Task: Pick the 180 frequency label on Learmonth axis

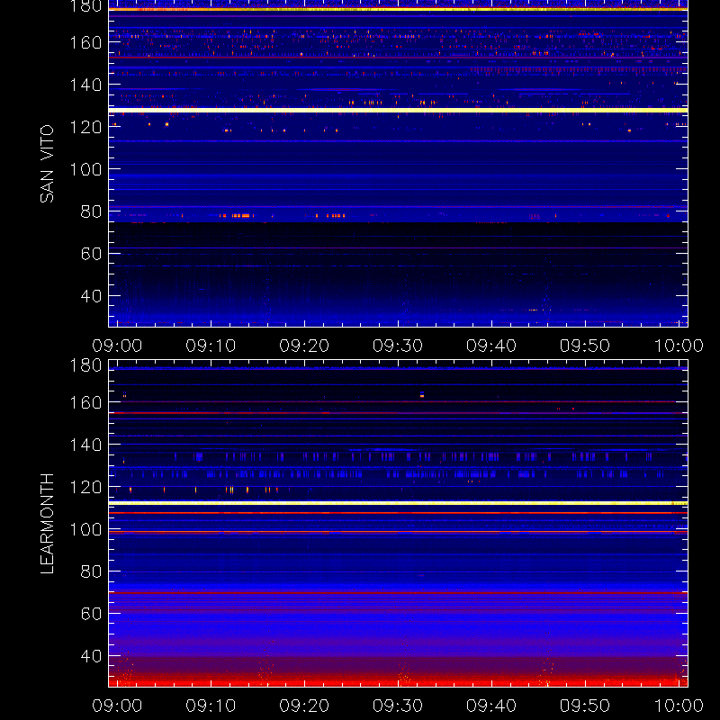Action: click(85, 365)
